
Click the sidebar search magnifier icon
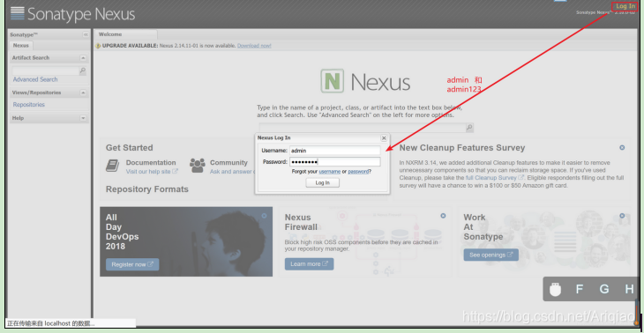[83, 71]
